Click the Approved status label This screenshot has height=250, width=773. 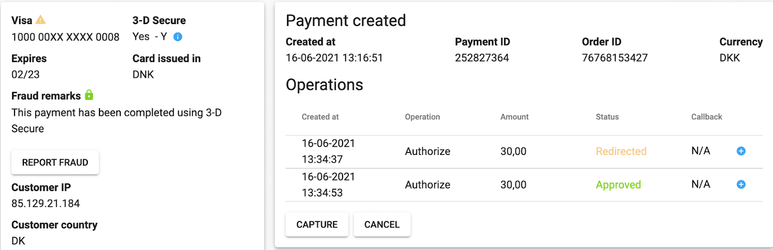pos(618,185)
